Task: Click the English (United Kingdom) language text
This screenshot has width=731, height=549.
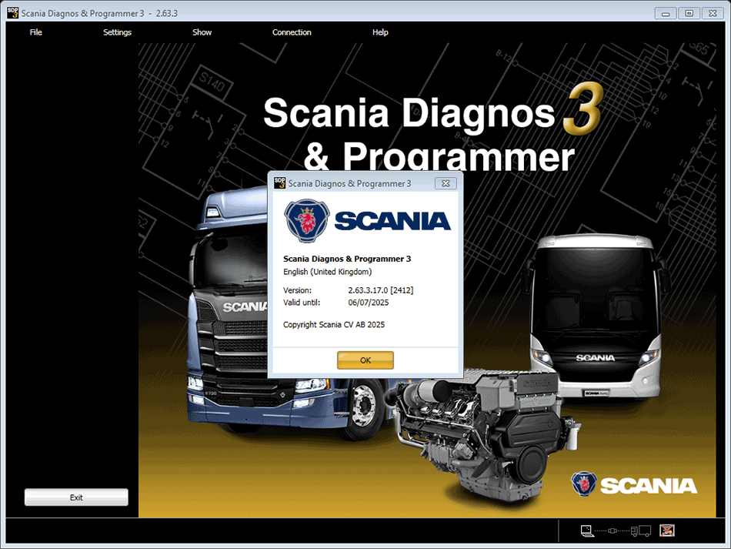Action: click(x=327, y=272)
